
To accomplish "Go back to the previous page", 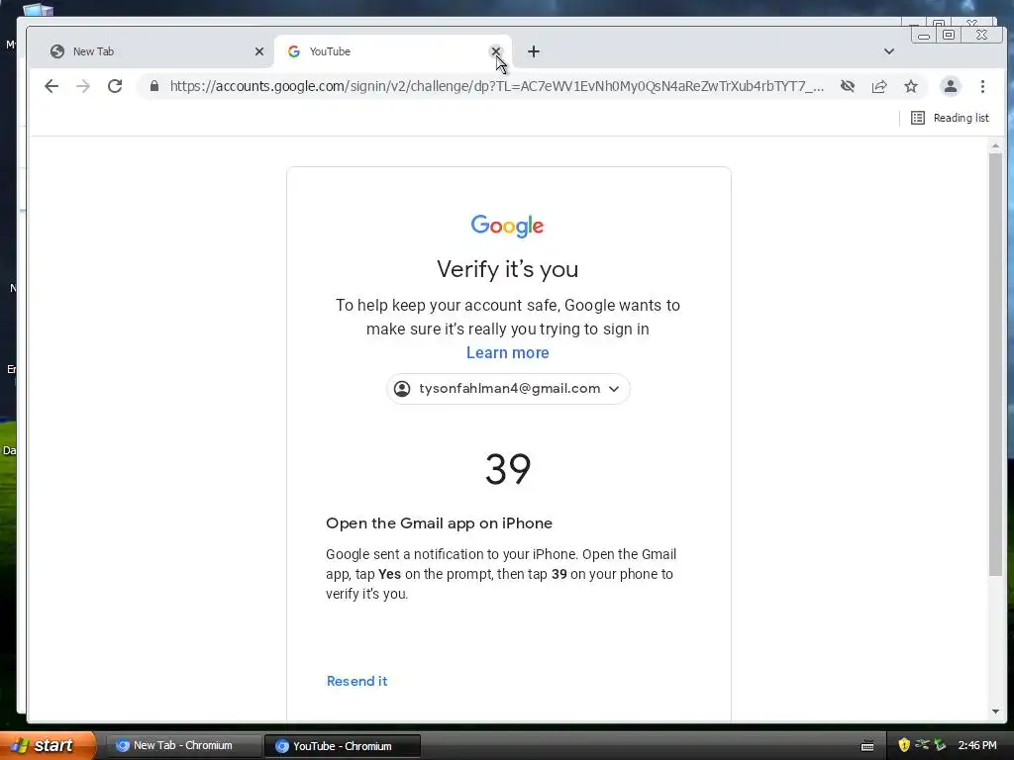I will pos(51,86).
